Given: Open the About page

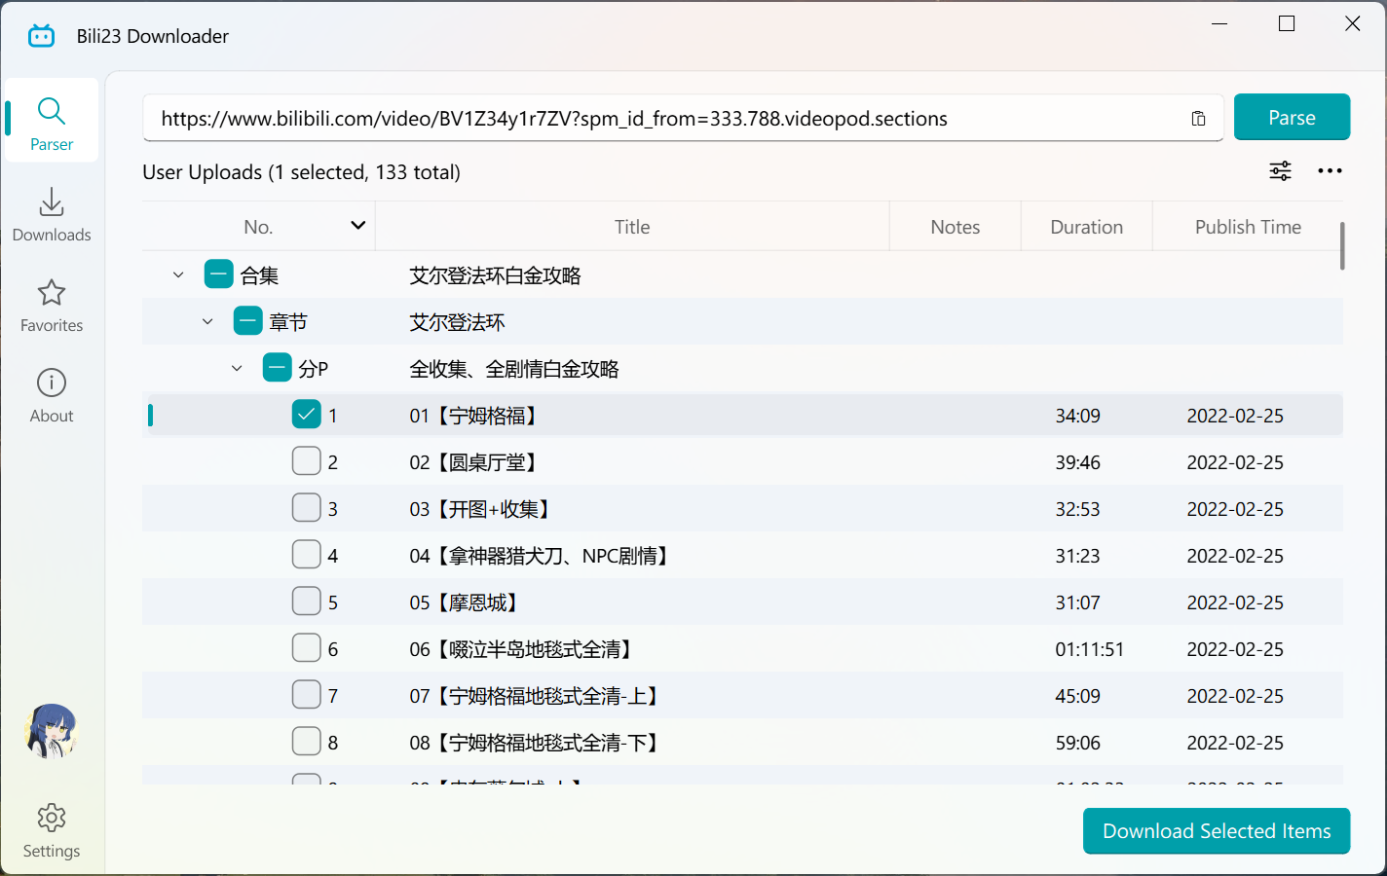Looking at the screenshot, I should 52,395.
